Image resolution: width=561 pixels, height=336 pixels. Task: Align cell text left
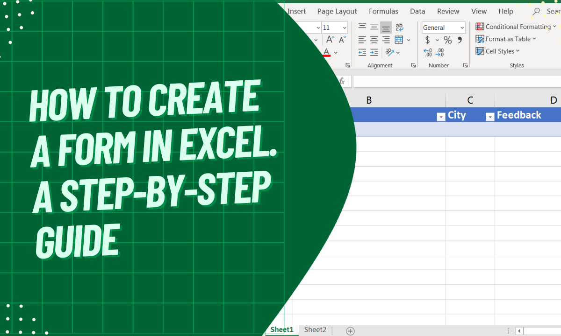click(x=362, y=40)
